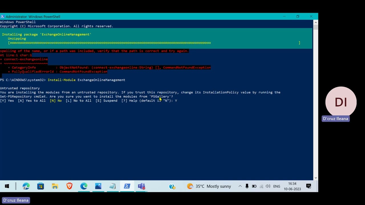Show hidden system tray icons
The width and height of the screenshot is (365, 205).
pos(240,186)
